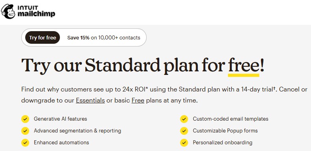This screenshot has width=311, height=151.
Task: Select the Generative AI features text
Action: click(60, 119)
